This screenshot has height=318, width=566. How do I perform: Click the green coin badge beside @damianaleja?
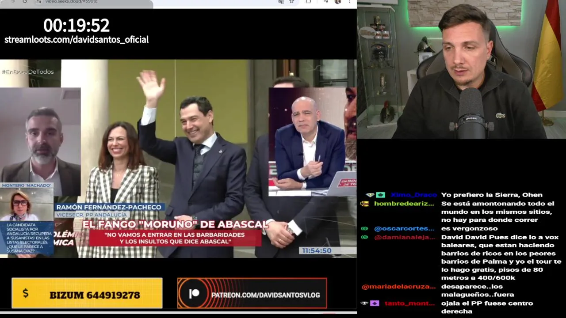[364, 237]
